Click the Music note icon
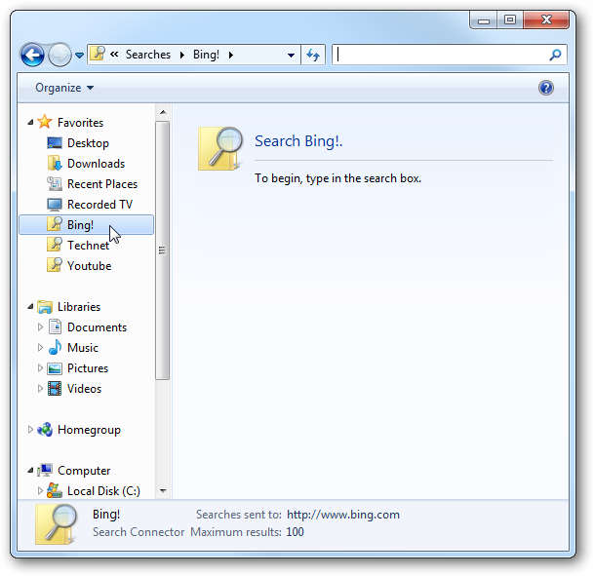This screenshot has height=576, width=594. 55,347
